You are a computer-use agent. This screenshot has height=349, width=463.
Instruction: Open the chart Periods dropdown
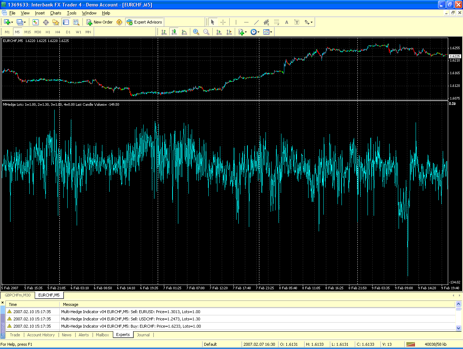tap(254, 32)
